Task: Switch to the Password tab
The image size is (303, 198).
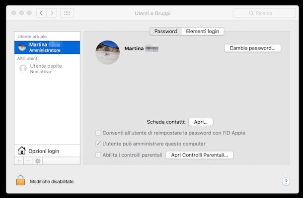Action: tap(165, 31)
